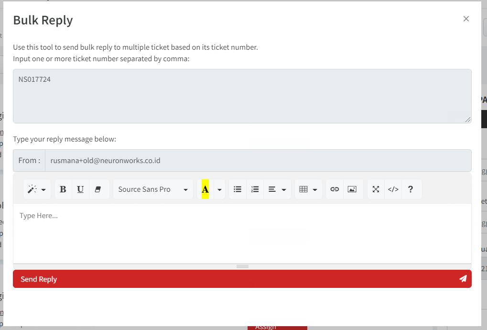Screen dimensions: 487x330
Task: Click the Type Here message editor
Action: 242,232
